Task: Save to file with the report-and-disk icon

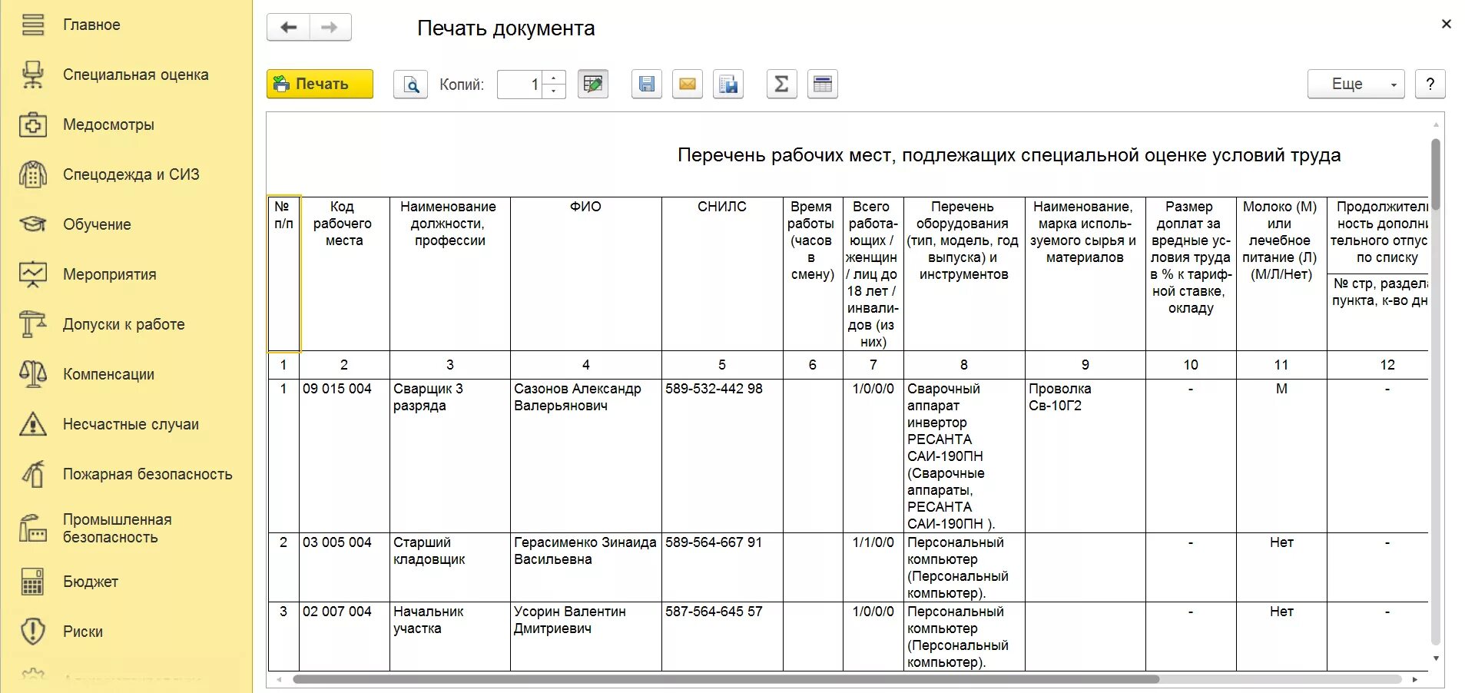Action: (x=728, y=85)
